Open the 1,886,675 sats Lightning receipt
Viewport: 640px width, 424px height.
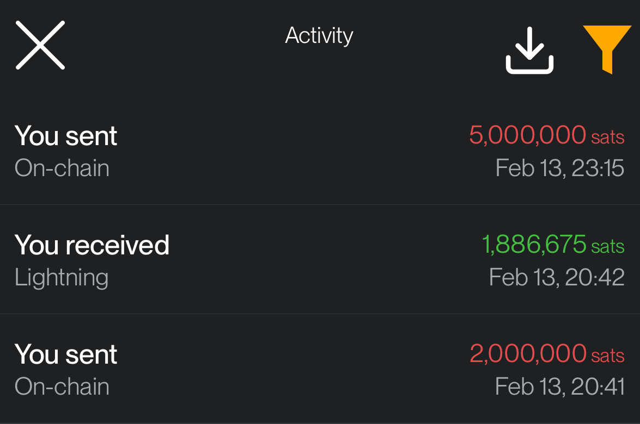[320, 259]
